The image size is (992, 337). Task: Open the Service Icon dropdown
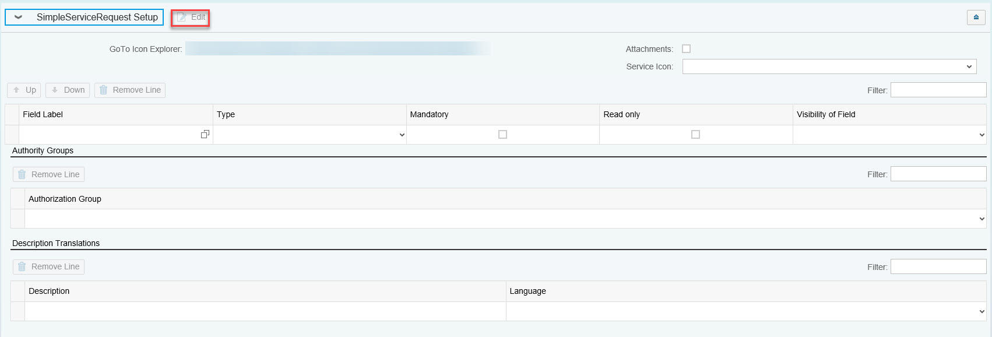(x=829, y=66)
